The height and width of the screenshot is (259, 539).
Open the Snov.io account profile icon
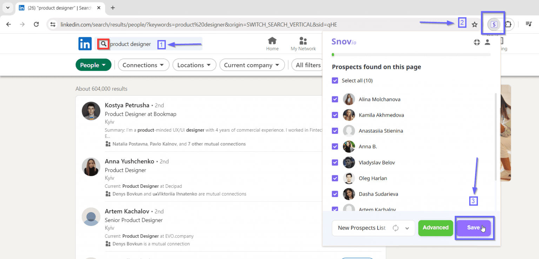point(487,42)
